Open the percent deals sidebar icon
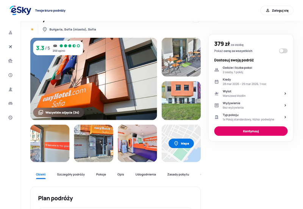303x209 pixels. tap(11, 118)
